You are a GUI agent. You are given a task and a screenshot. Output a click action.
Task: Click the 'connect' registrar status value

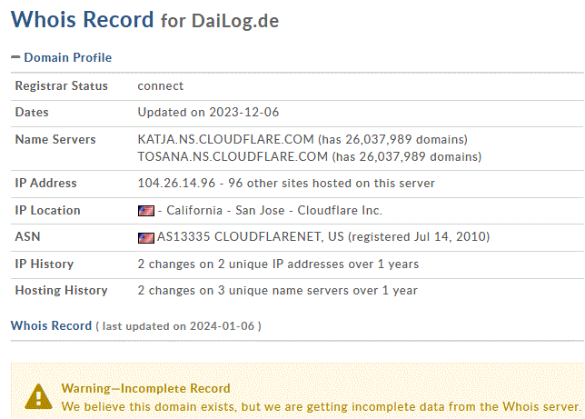pos(161,86)
